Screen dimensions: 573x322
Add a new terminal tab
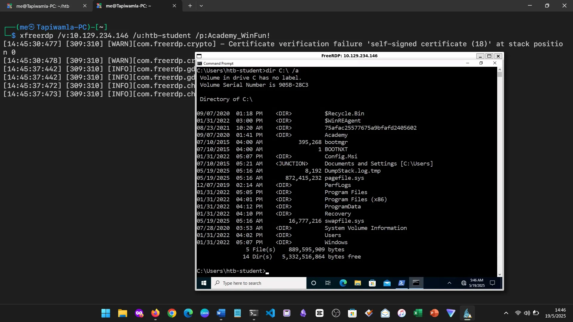tap(190, 6)
